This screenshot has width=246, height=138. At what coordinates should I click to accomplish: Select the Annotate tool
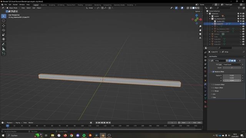coord(3,44)
